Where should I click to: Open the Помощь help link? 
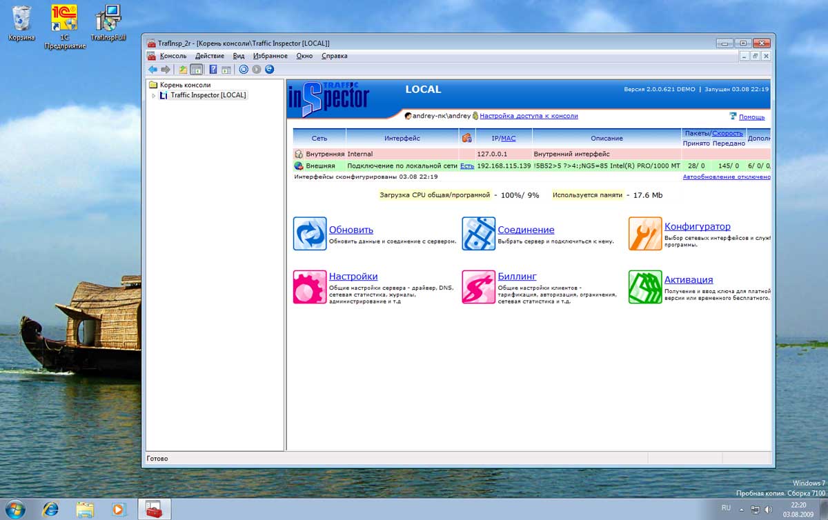point(751,117)
